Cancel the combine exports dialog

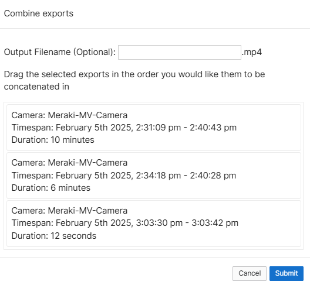tap(250, 273)
